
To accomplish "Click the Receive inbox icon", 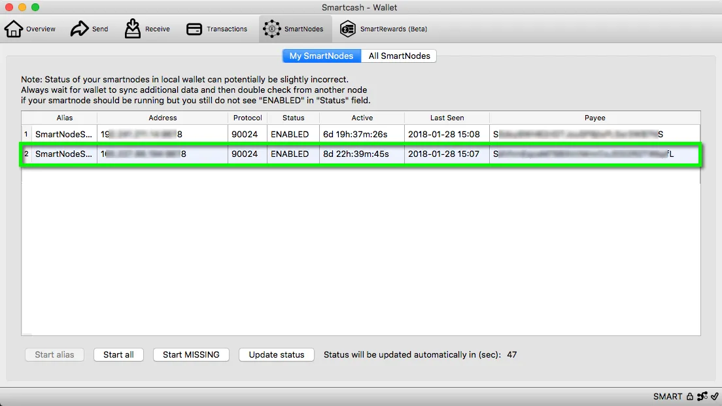I will point(133,29).
